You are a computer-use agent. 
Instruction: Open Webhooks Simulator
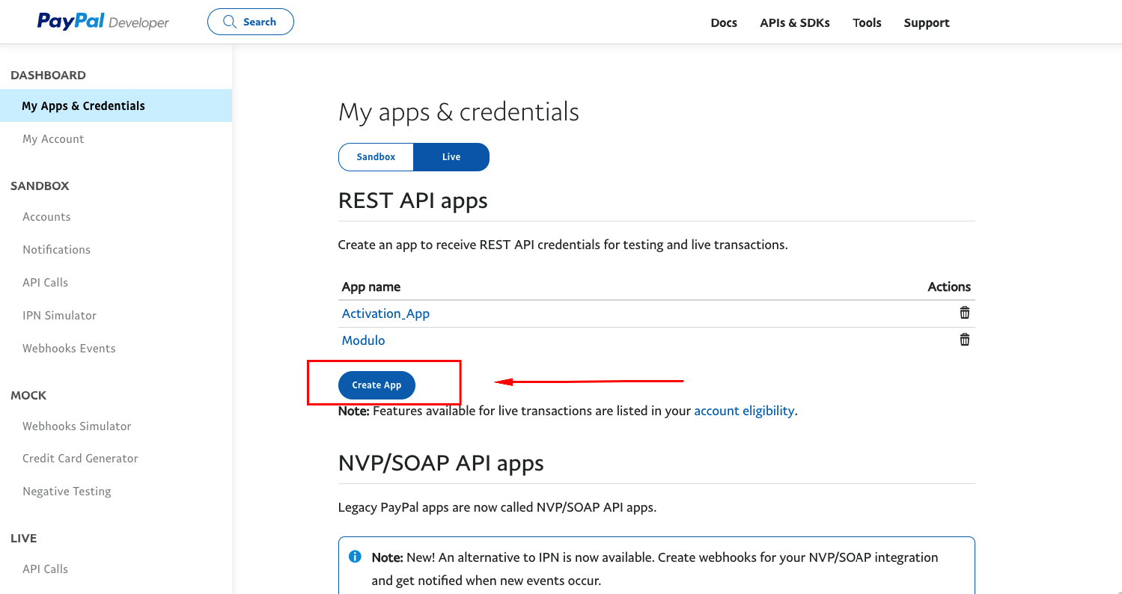[x=76, y=426]
